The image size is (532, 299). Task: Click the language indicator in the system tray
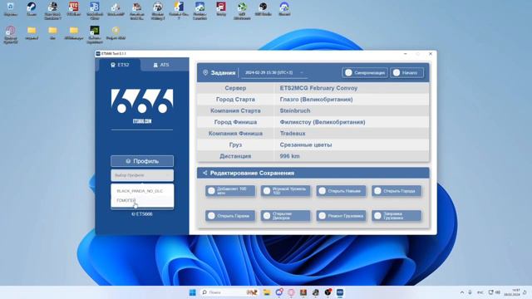click(480, 292)
